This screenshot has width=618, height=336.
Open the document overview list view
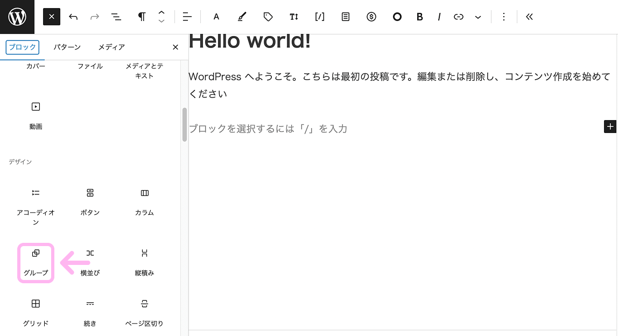pyautogui.click(x=116, y=17)
